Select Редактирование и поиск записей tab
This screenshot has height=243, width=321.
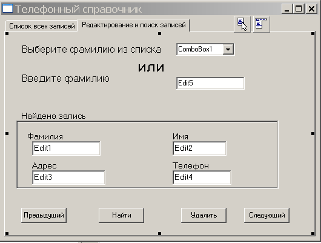pos(134,25)
